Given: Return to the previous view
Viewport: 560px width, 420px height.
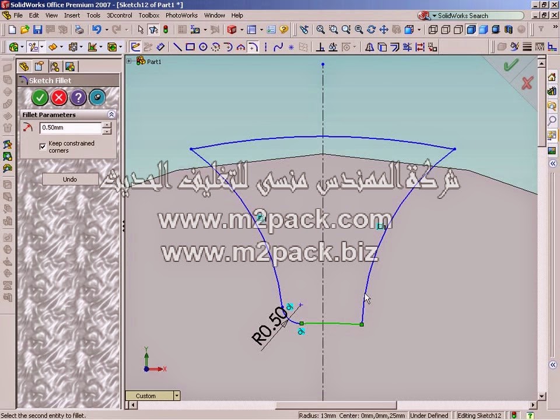Looking at the screenshot, I should (304, 29).
